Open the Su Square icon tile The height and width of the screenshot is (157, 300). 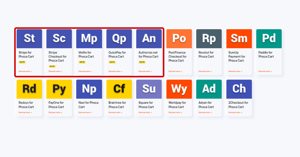[x=149, y=89]
